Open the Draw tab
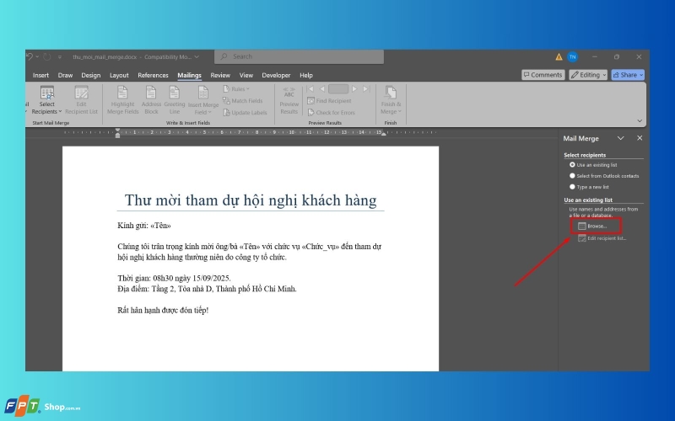Viewport: 675px width, 421px height. click(x=65, y=75)
